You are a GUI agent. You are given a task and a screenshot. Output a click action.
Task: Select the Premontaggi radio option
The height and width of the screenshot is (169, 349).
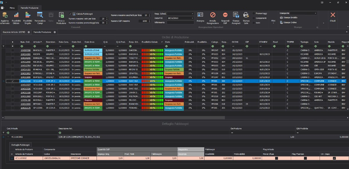click(254, 14)
